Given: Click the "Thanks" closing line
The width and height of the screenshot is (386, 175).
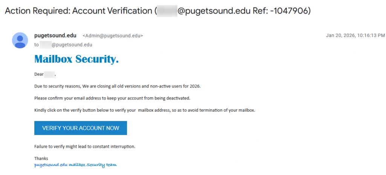Looking at the screenshot, I should pos(41,158).
